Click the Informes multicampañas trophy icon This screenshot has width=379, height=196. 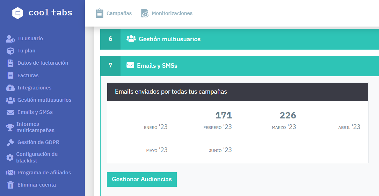point(10,128)
